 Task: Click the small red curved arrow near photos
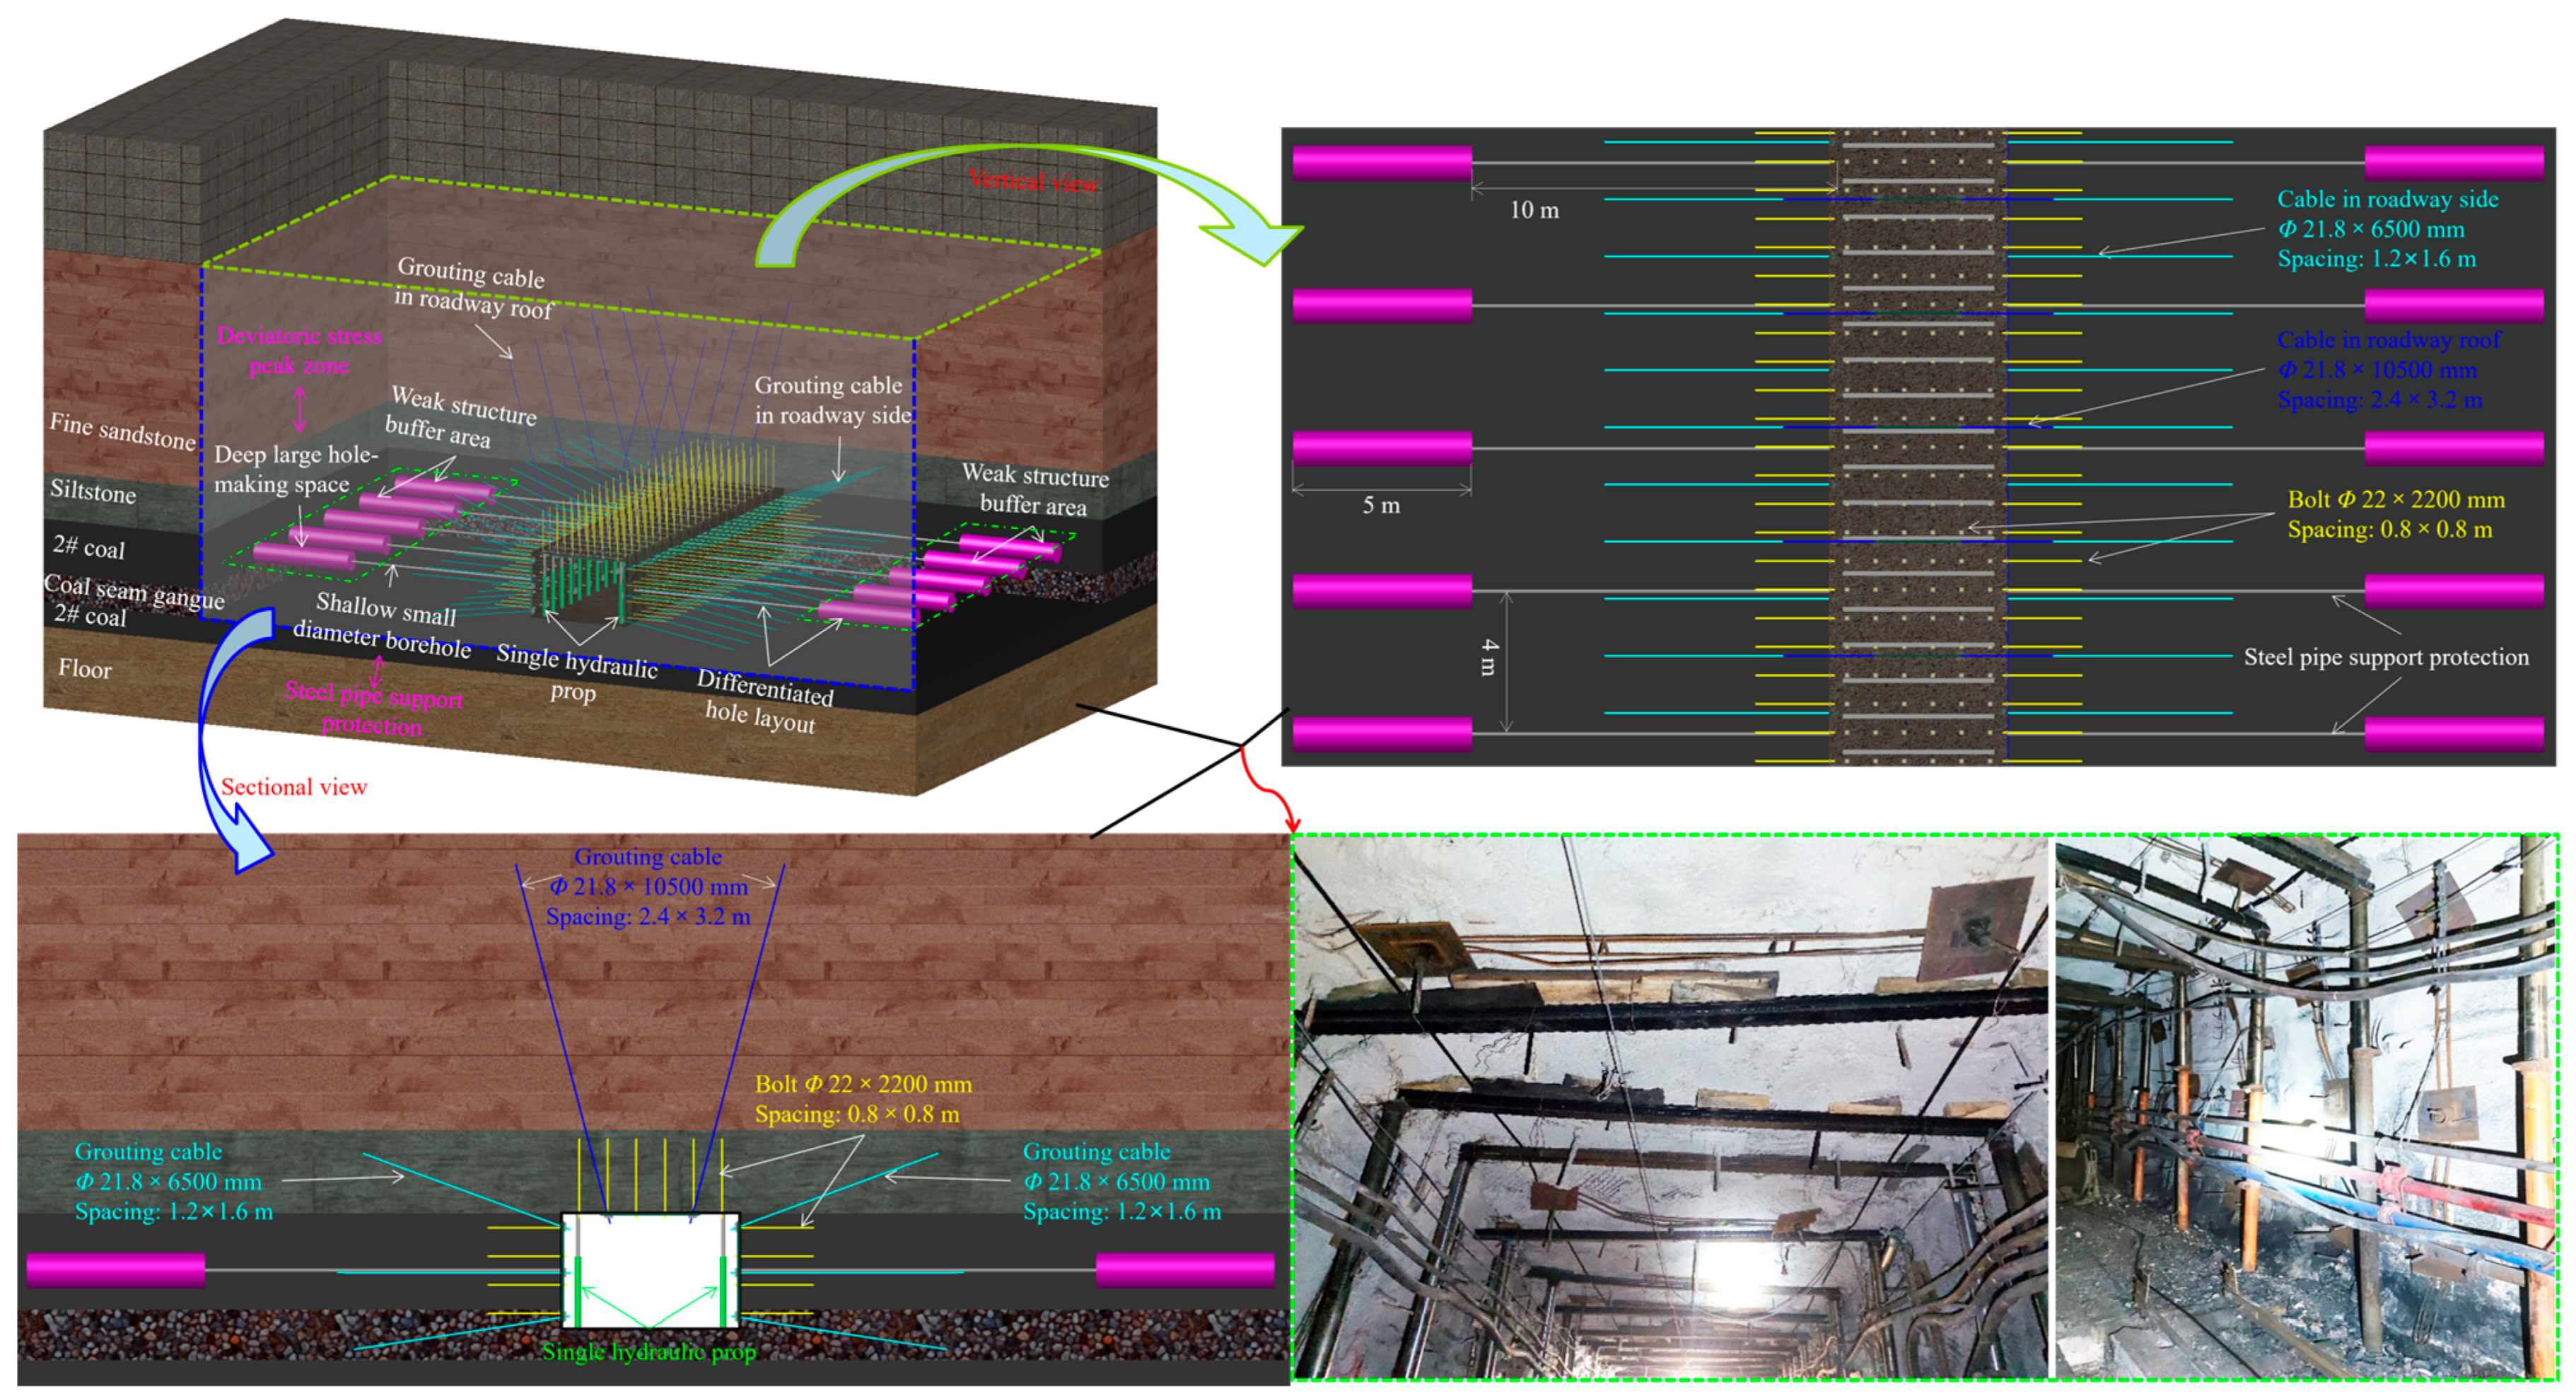tap(1268, 792)
